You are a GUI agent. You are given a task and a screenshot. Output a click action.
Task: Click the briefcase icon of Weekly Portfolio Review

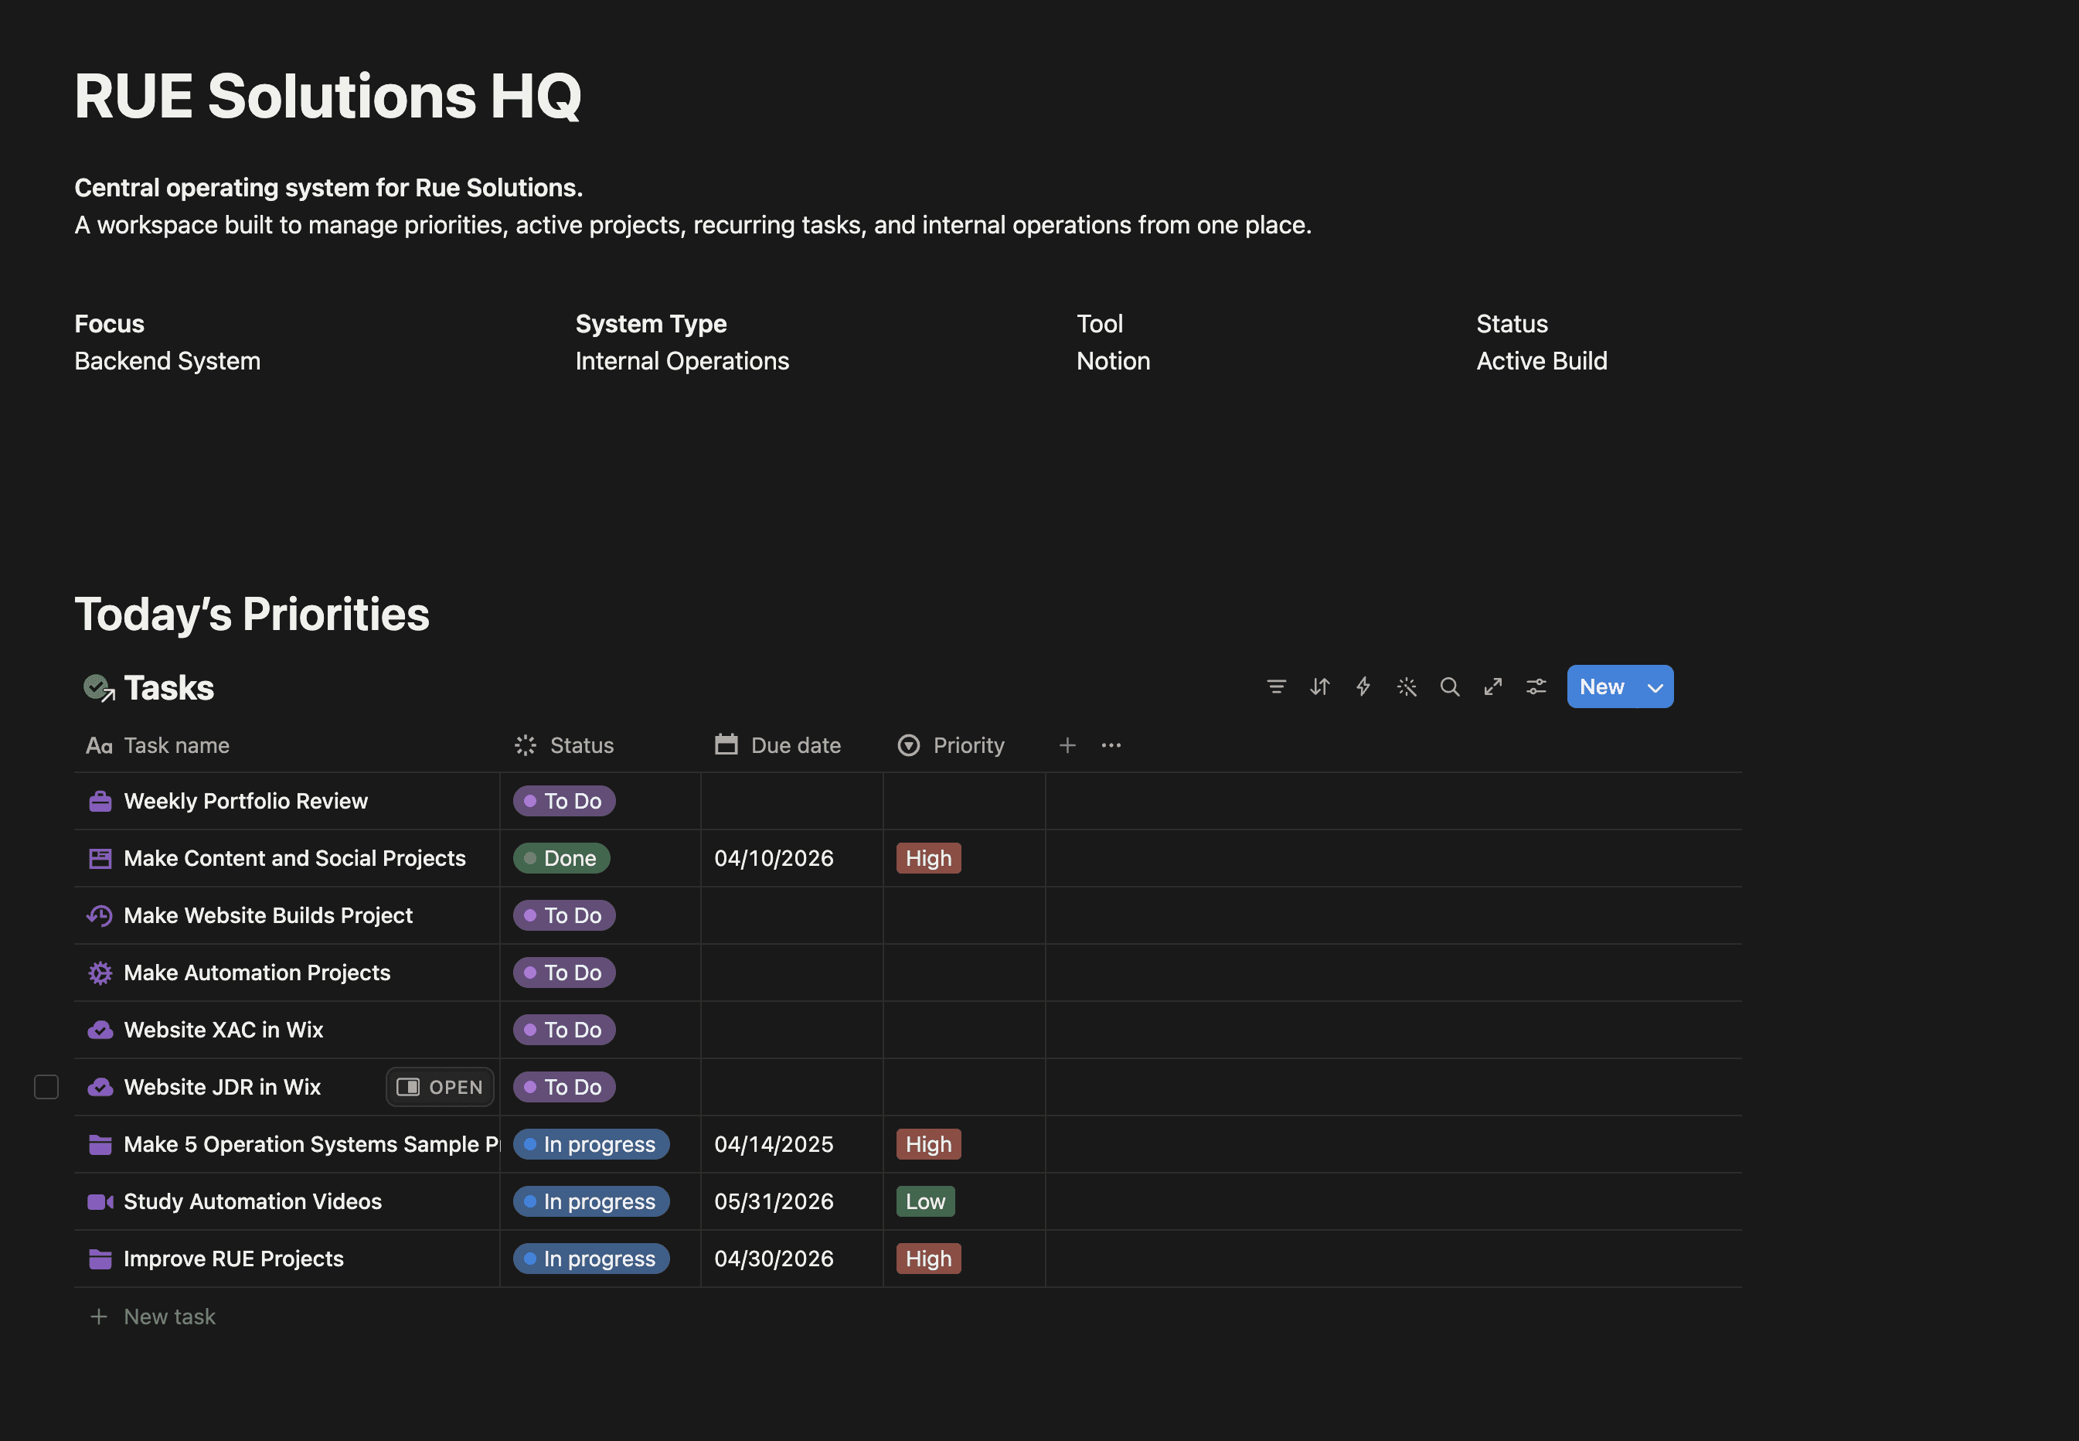(x=100, y=801)
